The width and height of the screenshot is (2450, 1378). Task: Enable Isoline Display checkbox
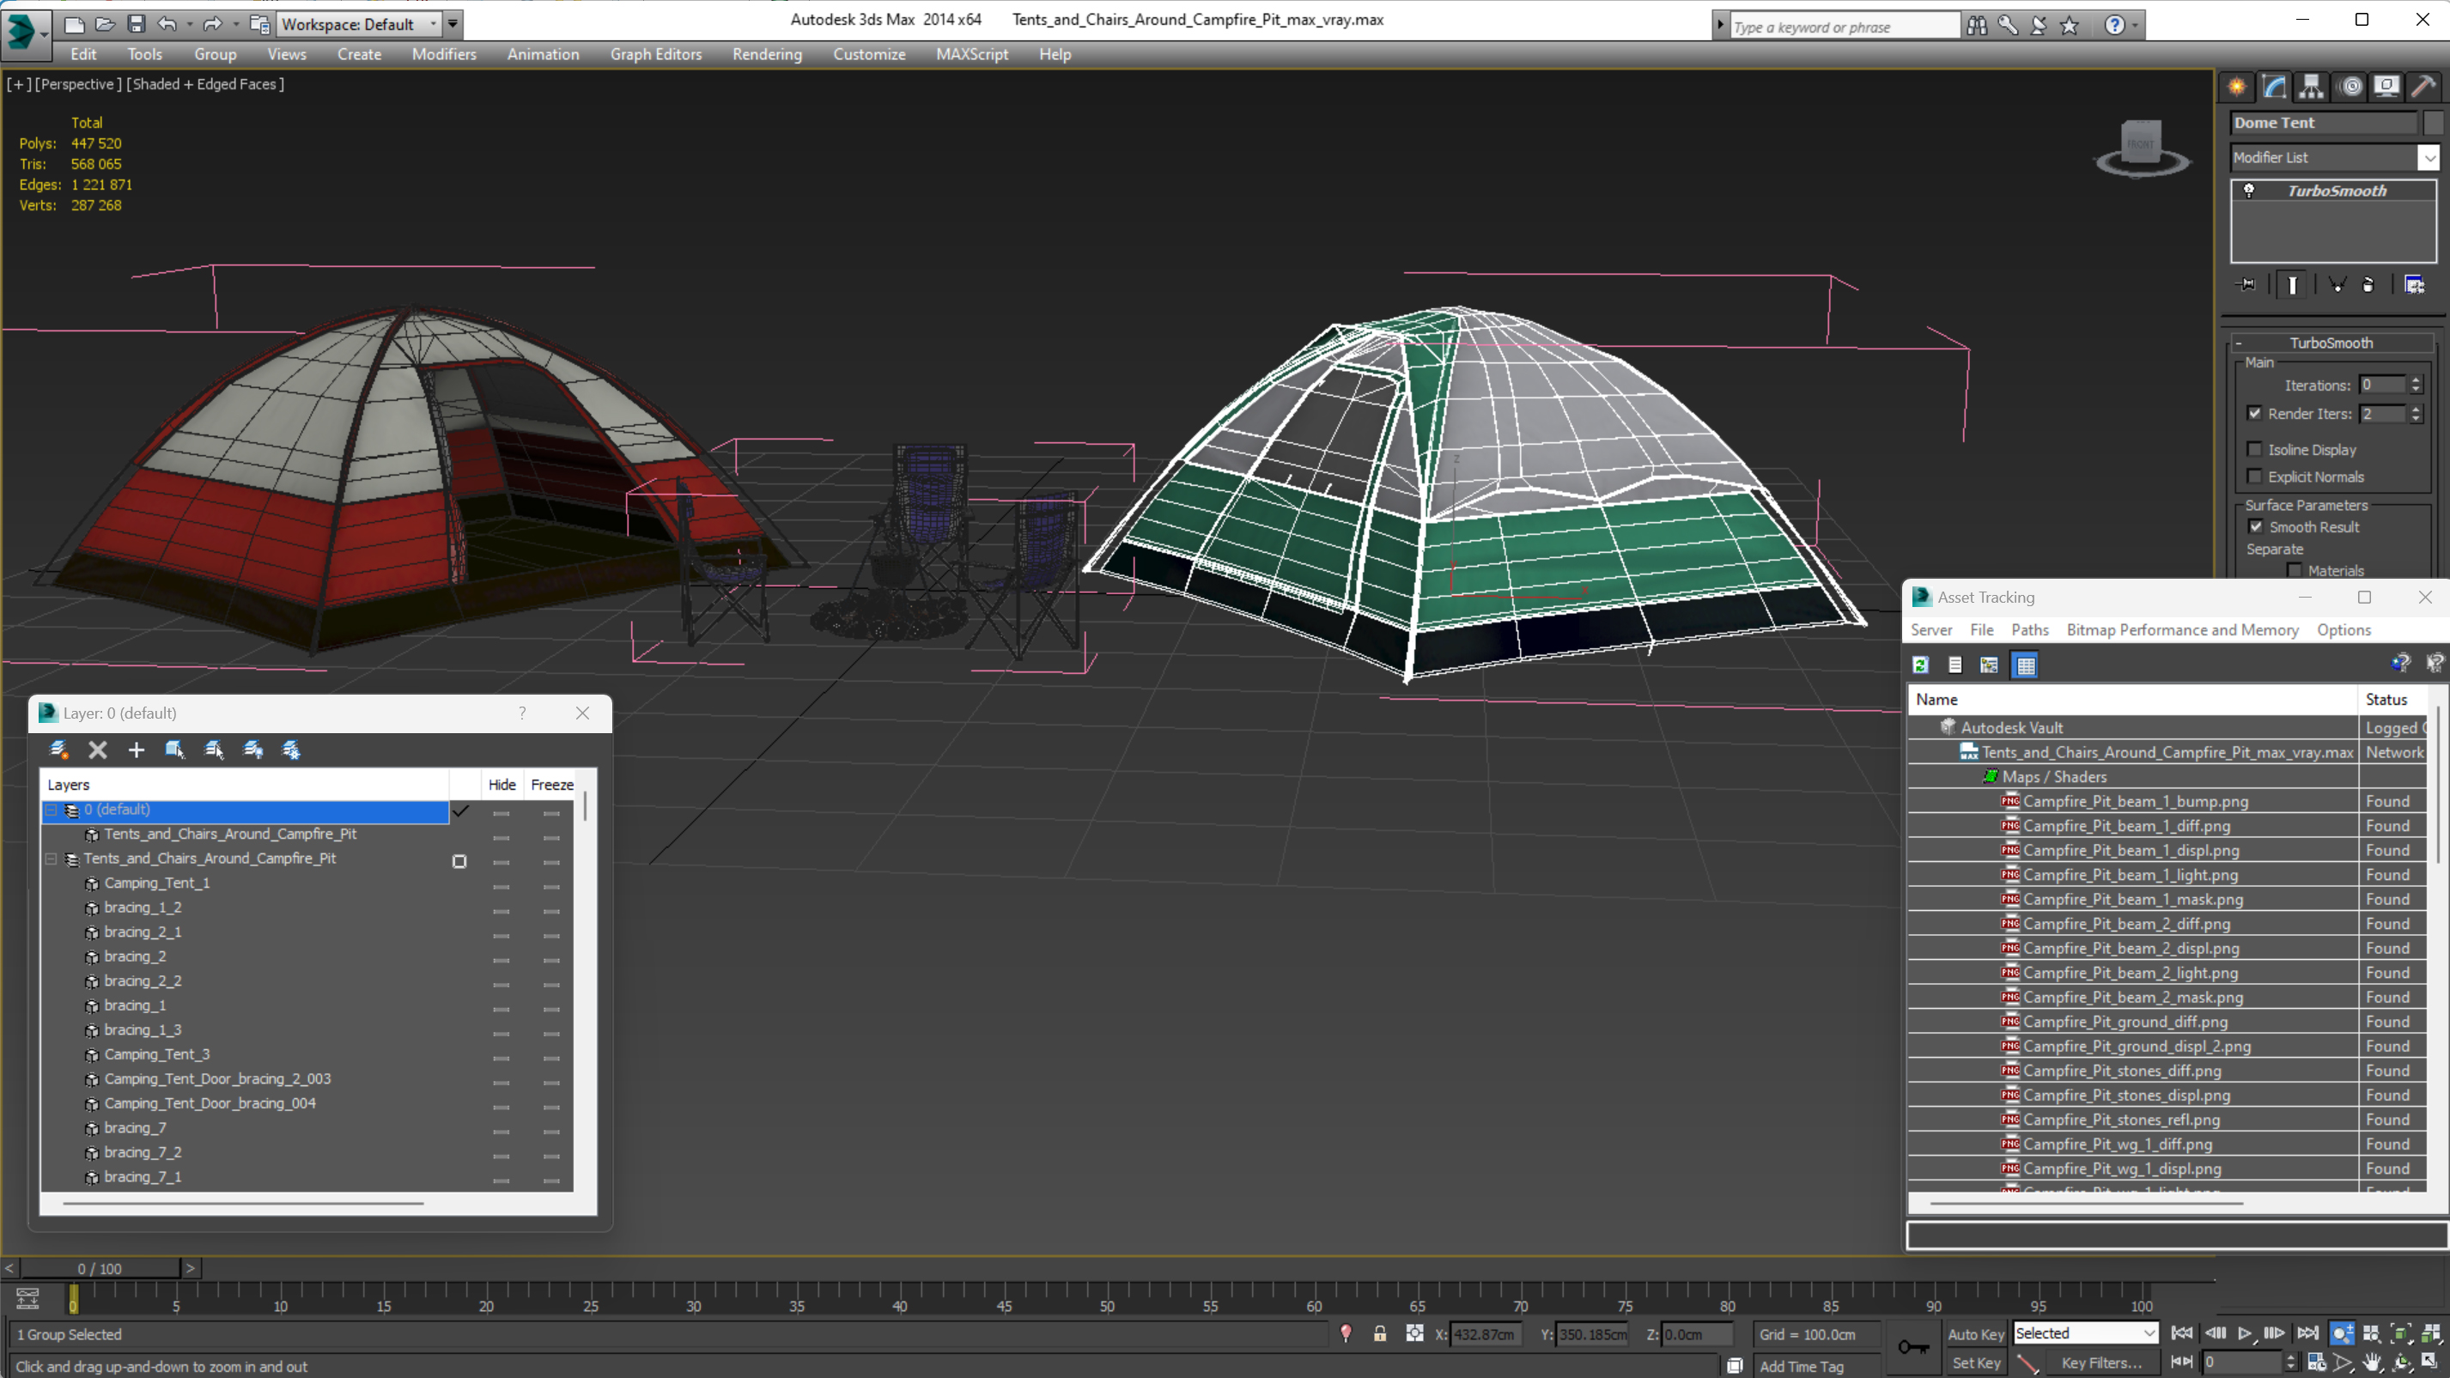2254,449
